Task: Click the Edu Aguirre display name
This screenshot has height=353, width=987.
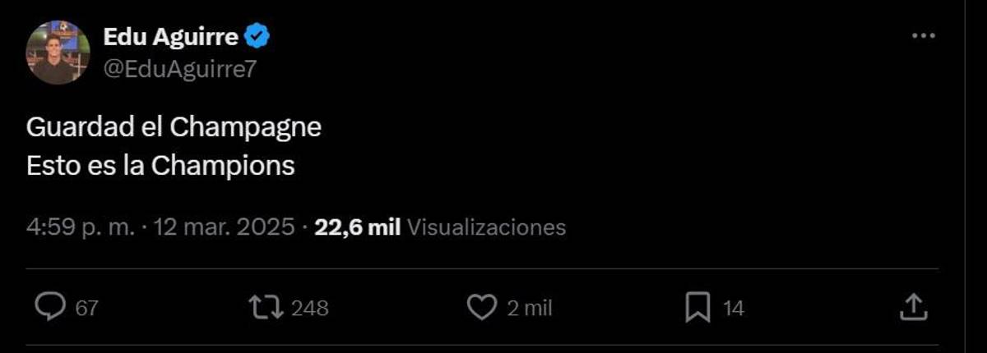Action: coord(171,37)
